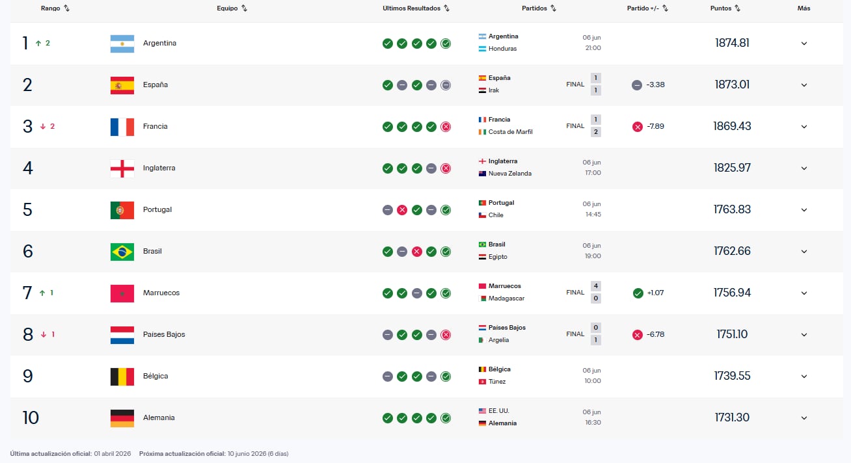
Task: Click Egipto opponent in Brasil's match
Action: [x=498, y=257]
